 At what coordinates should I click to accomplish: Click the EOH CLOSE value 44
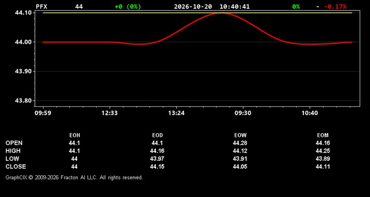74,166
